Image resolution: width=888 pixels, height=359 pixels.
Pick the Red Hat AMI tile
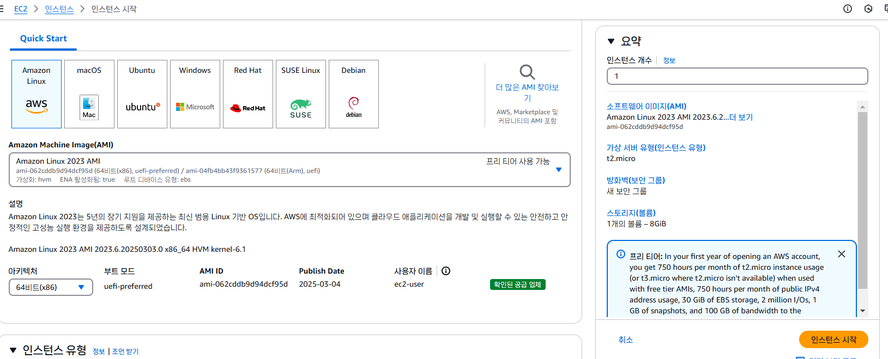tap(248, 94)
